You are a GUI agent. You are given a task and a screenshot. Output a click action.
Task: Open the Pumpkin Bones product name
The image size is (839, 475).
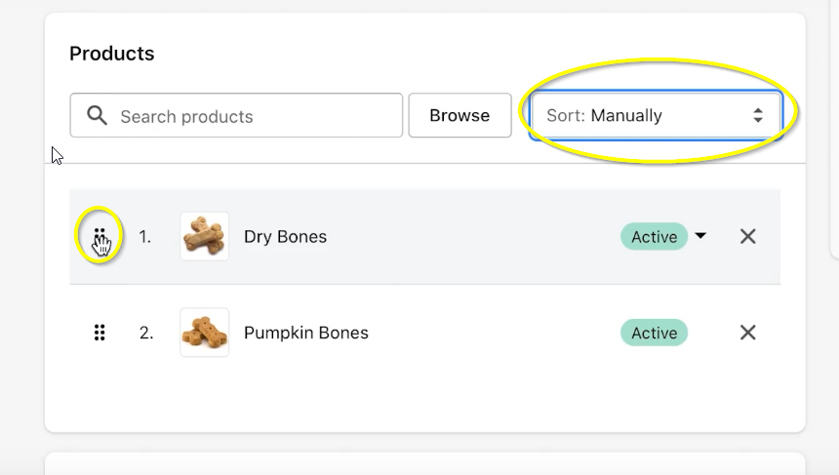tap(305, 333)
